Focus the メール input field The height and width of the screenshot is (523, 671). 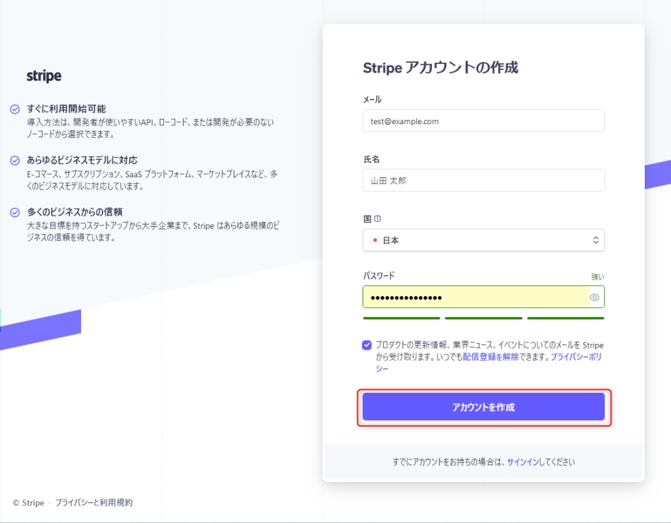pos(483,121)
